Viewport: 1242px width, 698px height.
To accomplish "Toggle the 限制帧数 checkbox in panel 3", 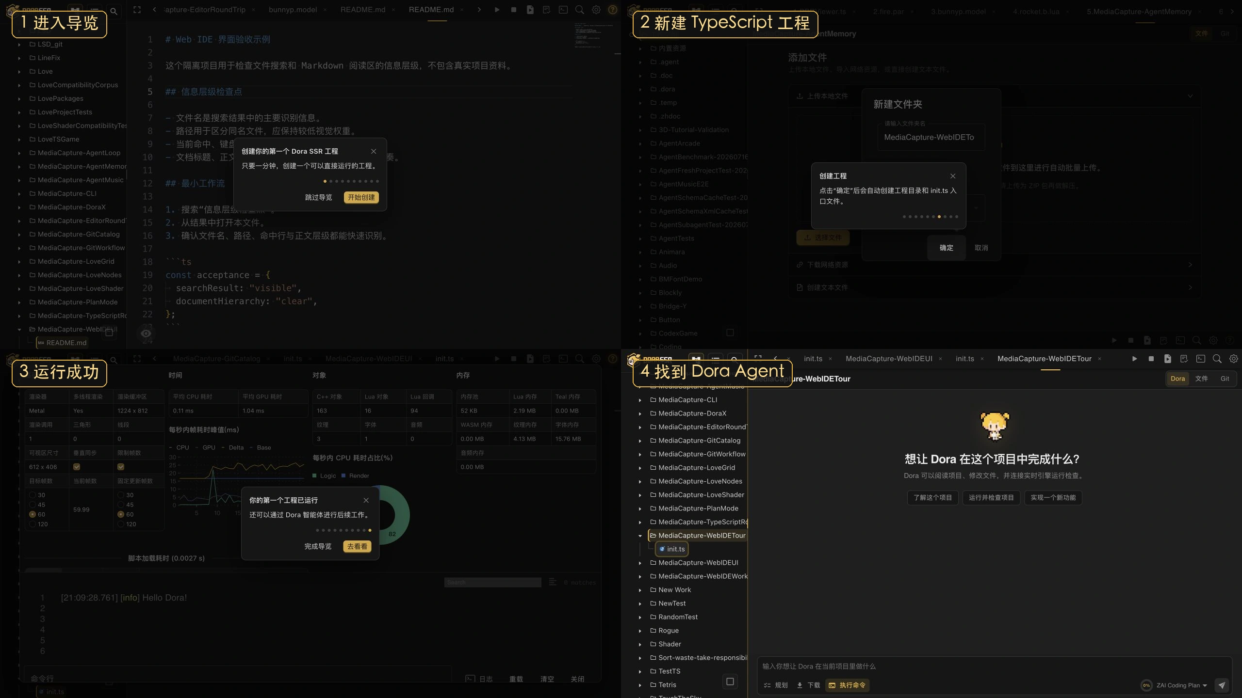I will [x=121, y=467].
